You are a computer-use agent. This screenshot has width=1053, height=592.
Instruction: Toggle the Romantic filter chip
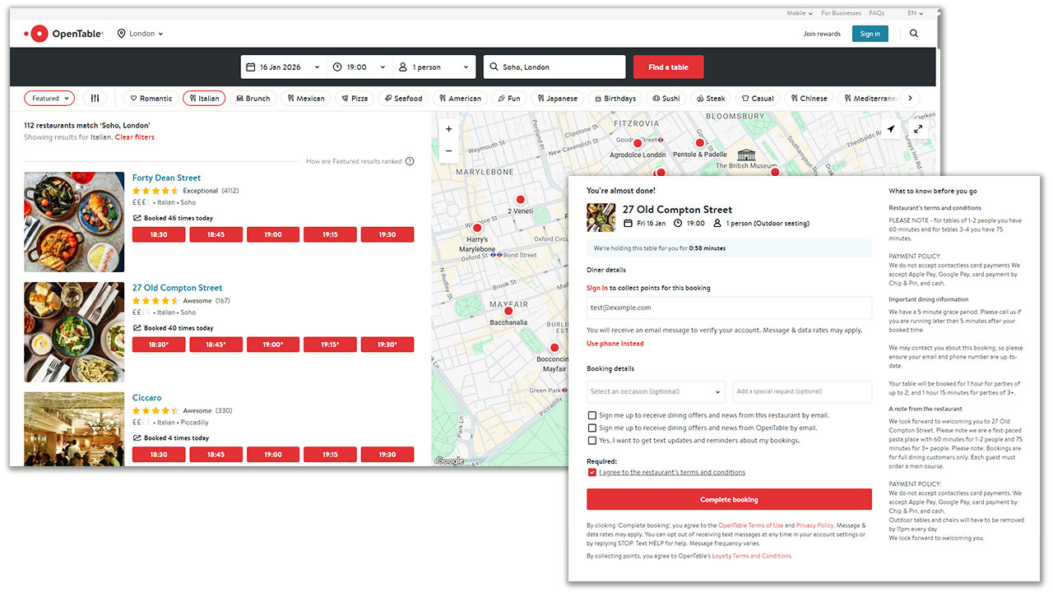151,99
